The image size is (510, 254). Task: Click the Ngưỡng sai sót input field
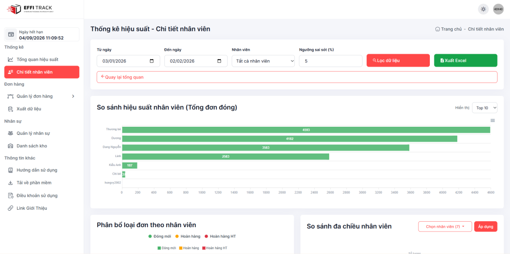pos(330,61)
